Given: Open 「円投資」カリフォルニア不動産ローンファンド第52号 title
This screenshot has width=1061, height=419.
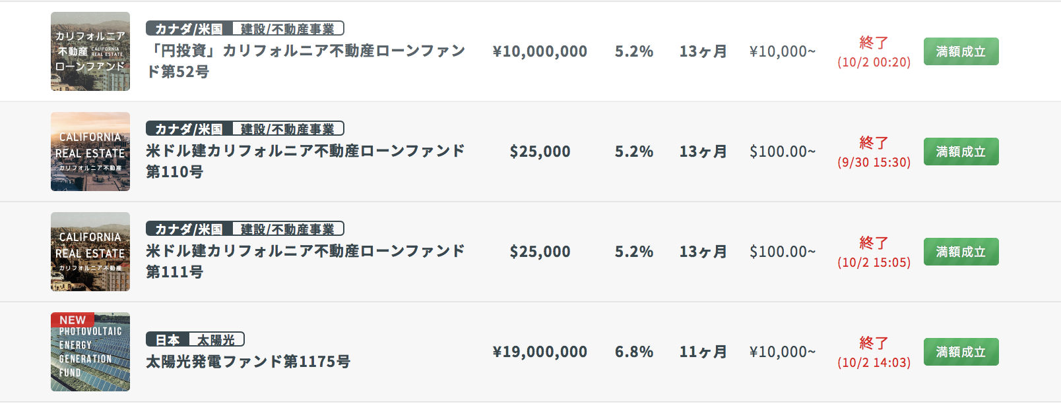Looking at the screenshot, I should click(305, 61).
